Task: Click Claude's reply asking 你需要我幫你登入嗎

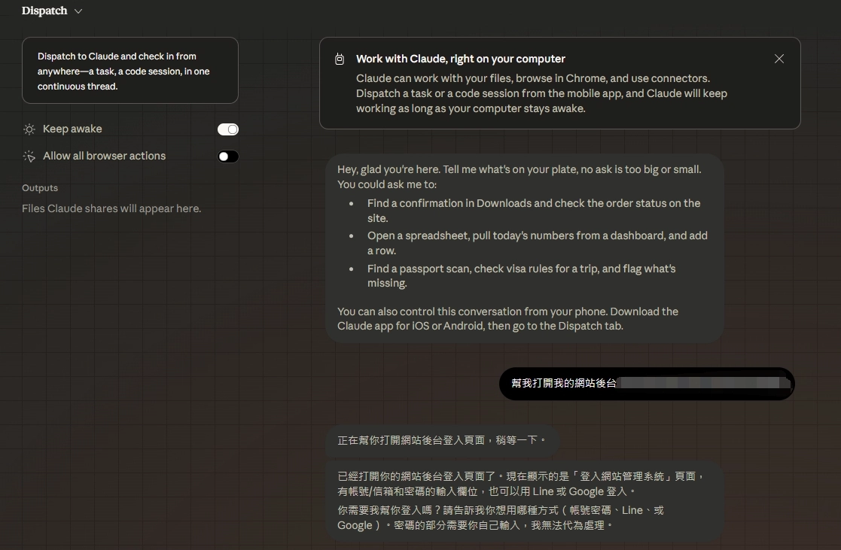Action: pos(501,518)
